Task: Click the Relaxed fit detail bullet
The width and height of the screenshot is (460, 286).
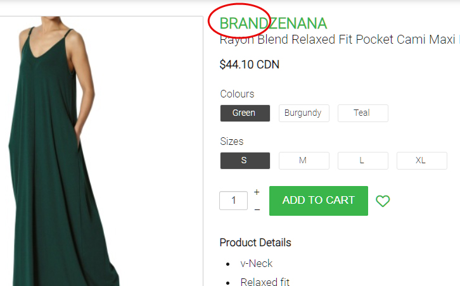Action: click(265, 282)
